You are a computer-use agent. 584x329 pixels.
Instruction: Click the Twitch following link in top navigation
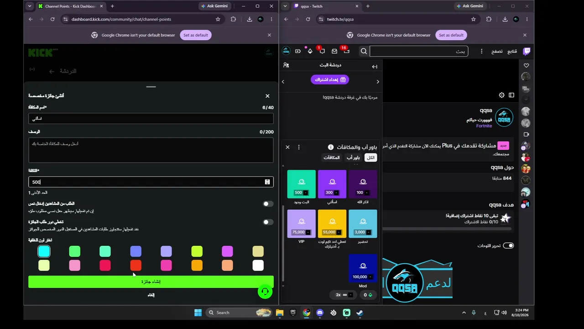512,51
